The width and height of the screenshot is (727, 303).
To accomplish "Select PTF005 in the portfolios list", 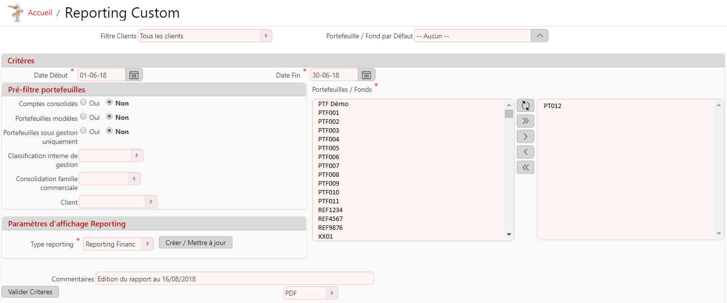I will click(x=328, y=148).
